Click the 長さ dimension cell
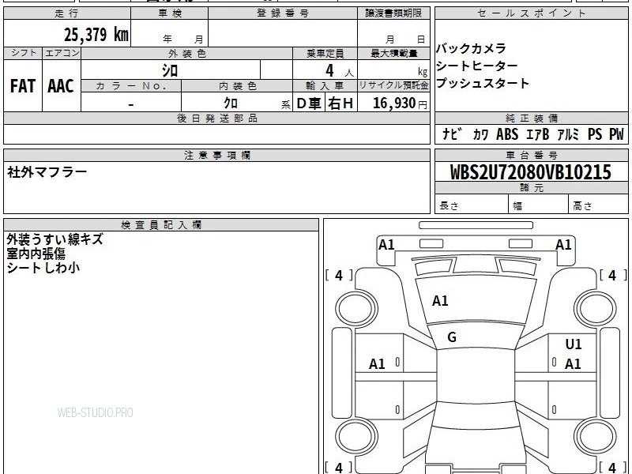Image resolution: width=632 pixels, height=474 pixels. [x=472, y=204]
